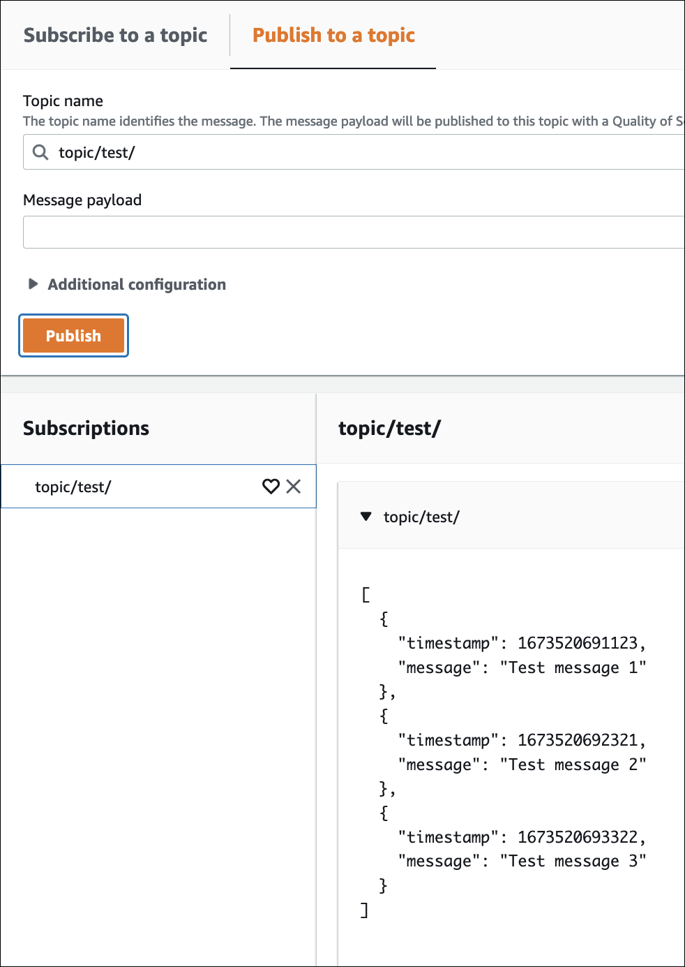
Task: Click the "Test message 2" text
Action: (x=573, y=765)
